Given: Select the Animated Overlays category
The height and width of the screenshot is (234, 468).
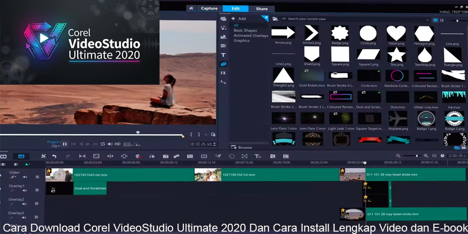Looking at the screenshot, I should [251, 36].
